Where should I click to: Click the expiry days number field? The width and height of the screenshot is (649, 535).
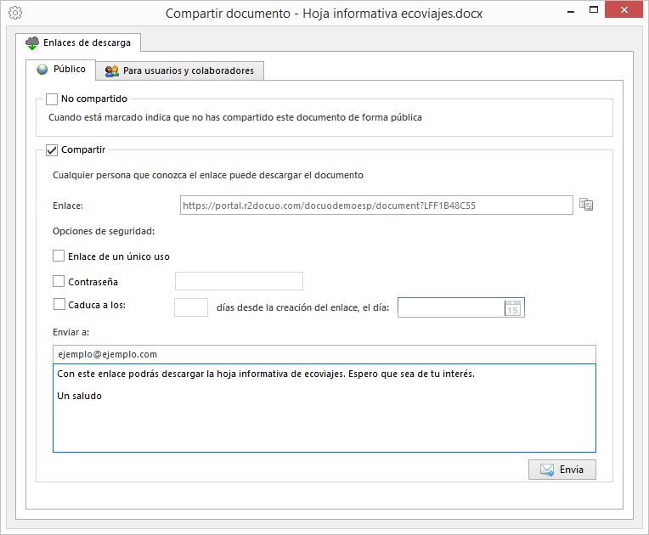[191, 307]
